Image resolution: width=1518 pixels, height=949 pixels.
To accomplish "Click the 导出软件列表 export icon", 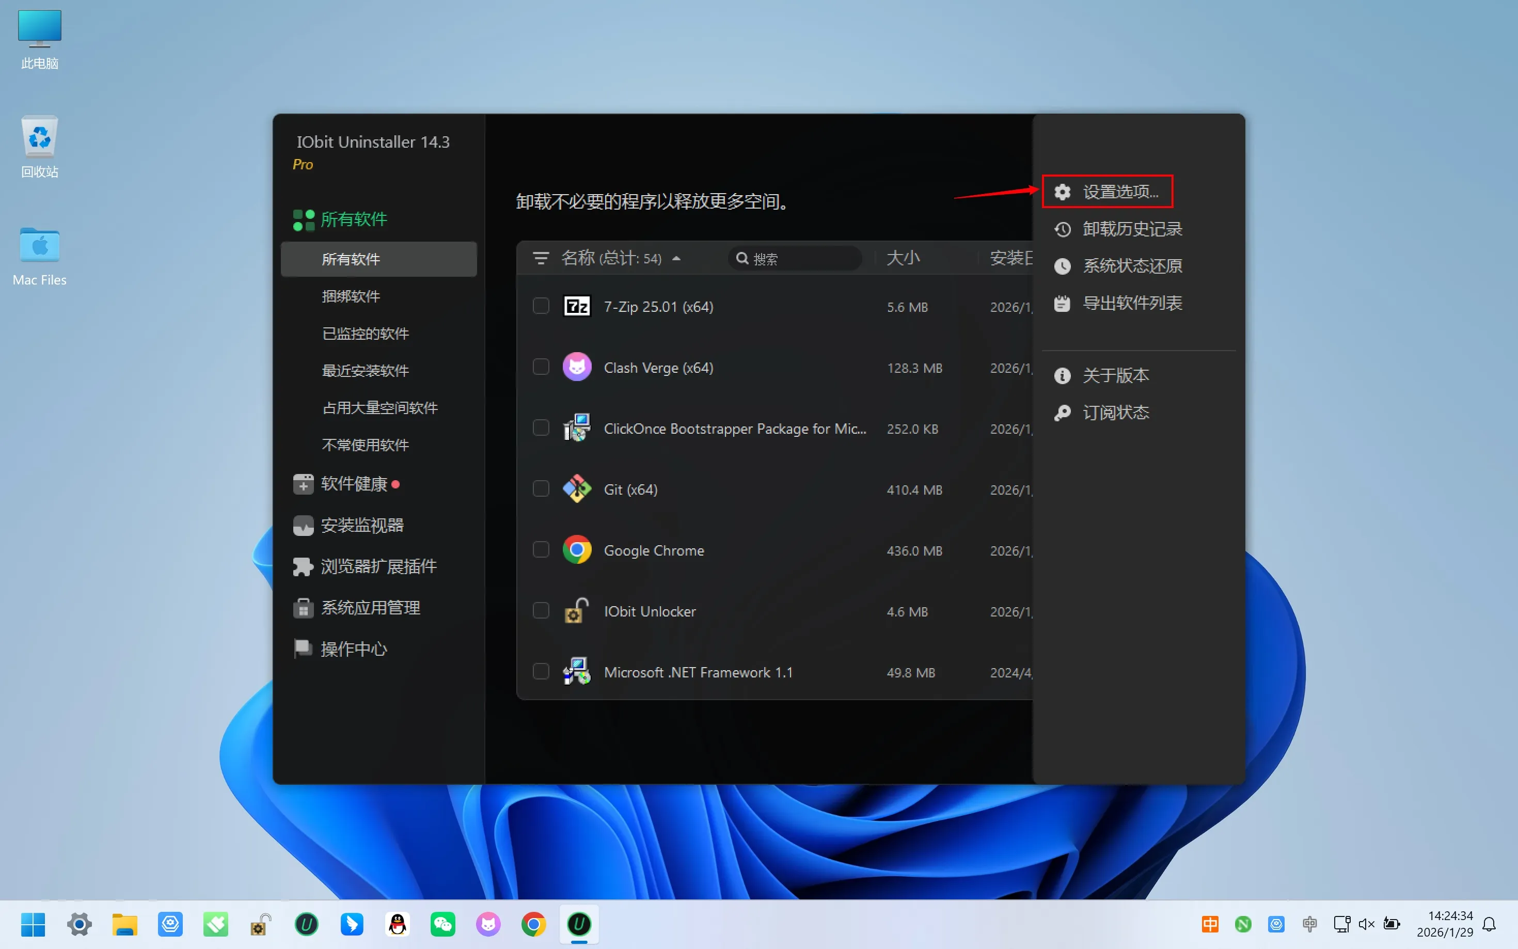I will 1062,304.
